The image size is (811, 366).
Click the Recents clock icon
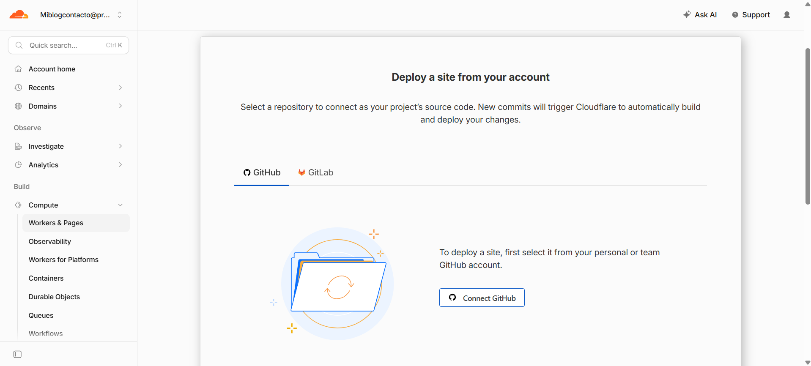pos(18,87)
